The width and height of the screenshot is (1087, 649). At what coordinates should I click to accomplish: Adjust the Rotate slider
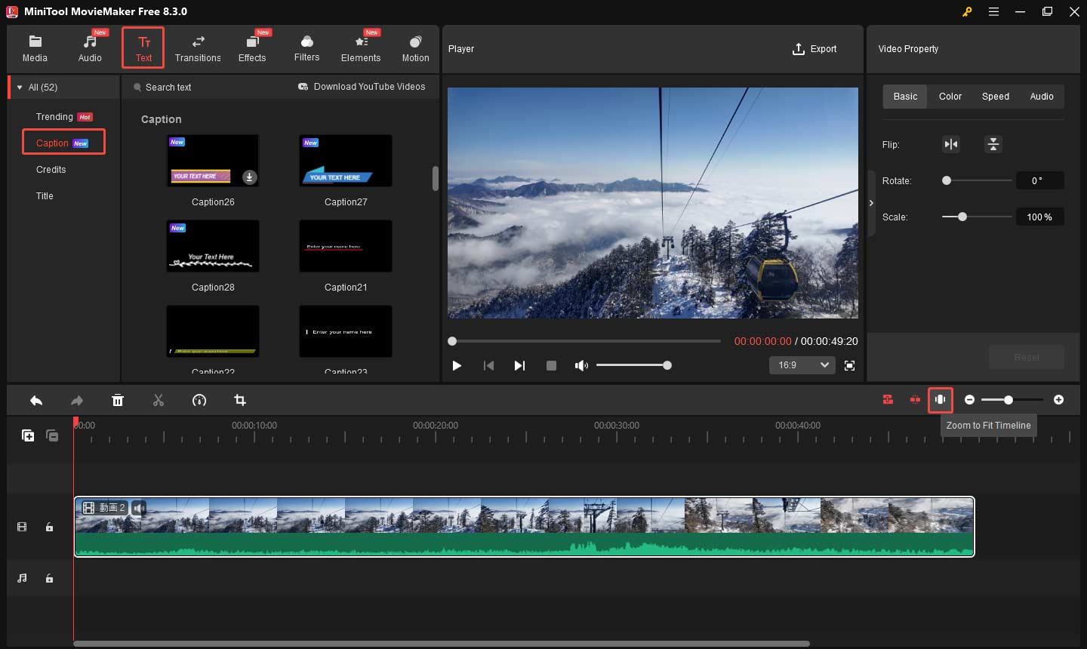tap(977, 180)
